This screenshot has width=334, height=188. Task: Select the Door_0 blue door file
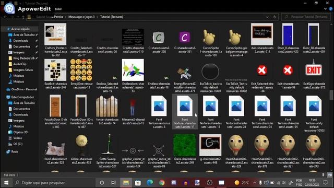(x=288, y=34)
